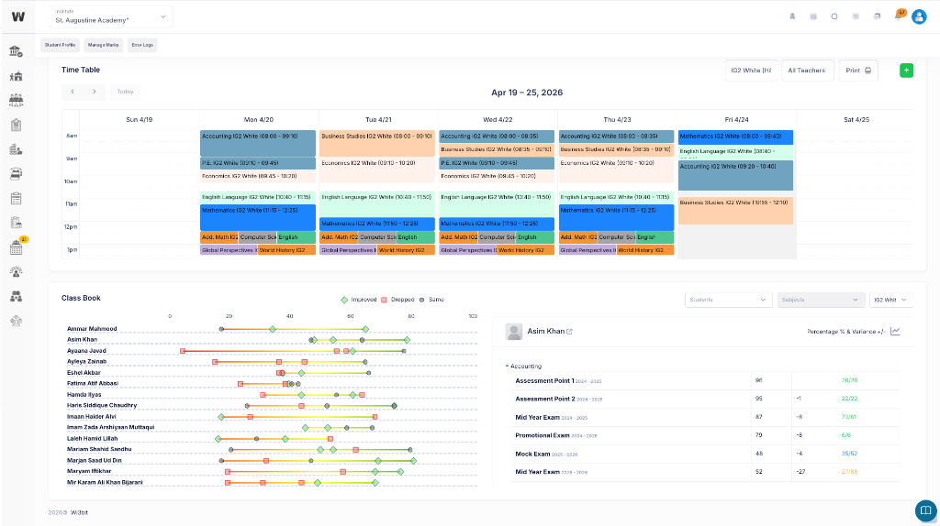Screen dimensions: 940x526
Task: Select student Haris Siddique Chaudhry
Action: (x=102, y=406)
